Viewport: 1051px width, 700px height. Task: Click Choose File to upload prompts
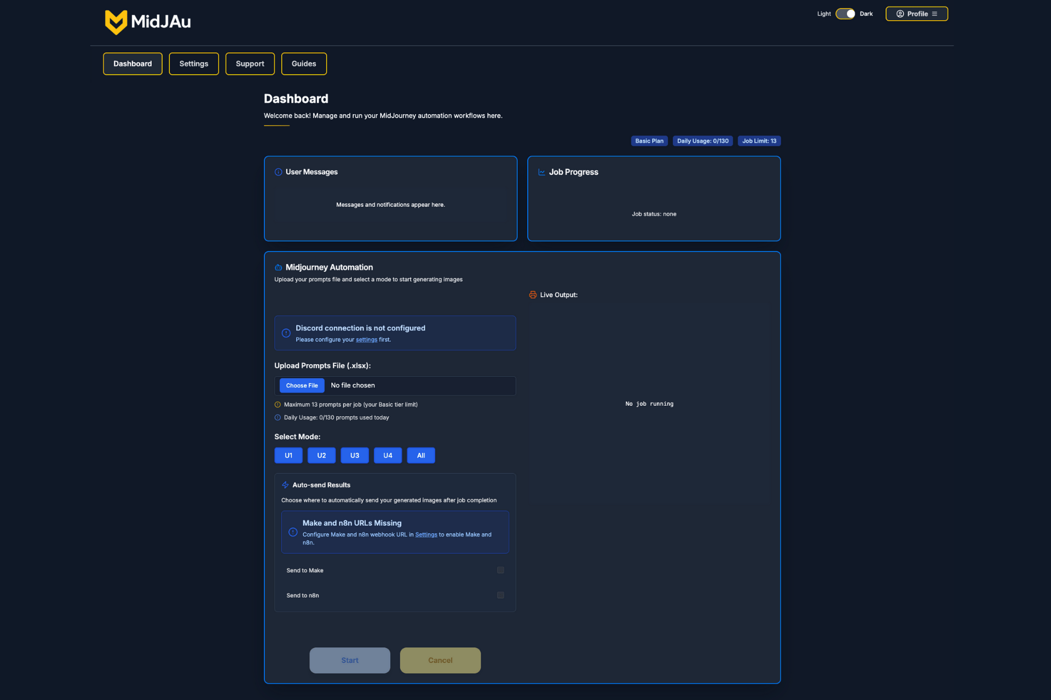302,386
